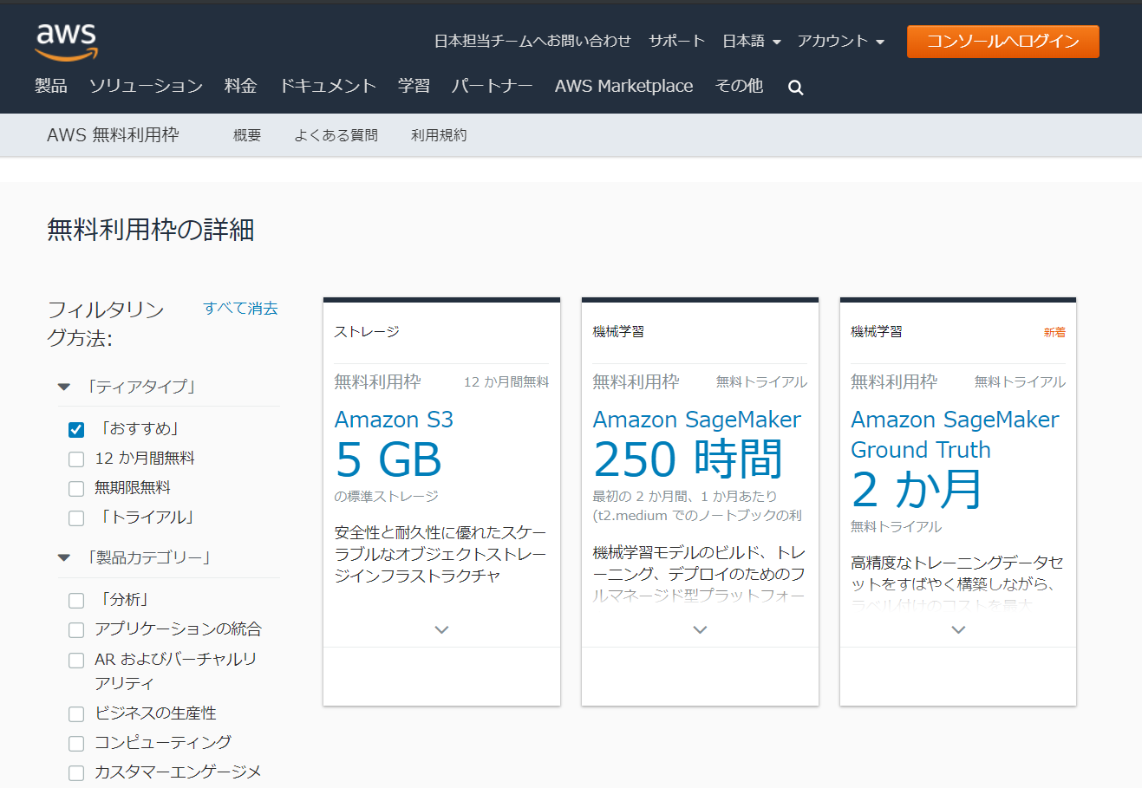The image size is (1142, 788).
Task: Open the ソリューション menu
Action: pyautogui.click(x=146, y=86)
